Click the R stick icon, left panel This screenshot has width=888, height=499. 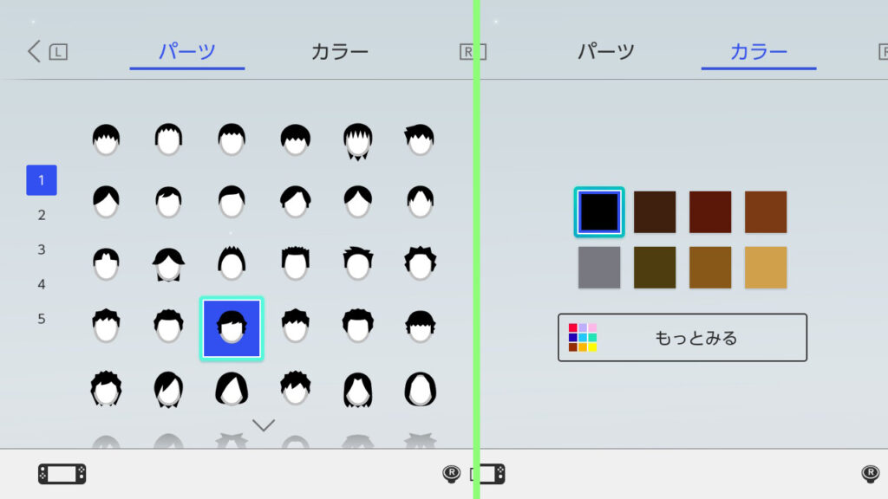[x=451, y=474]
